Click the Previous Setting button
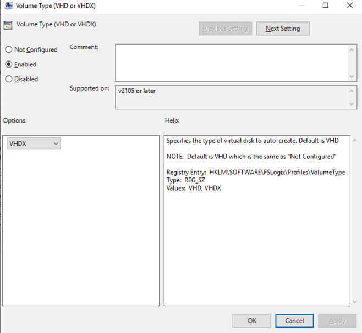 click(x=225, y=29)
